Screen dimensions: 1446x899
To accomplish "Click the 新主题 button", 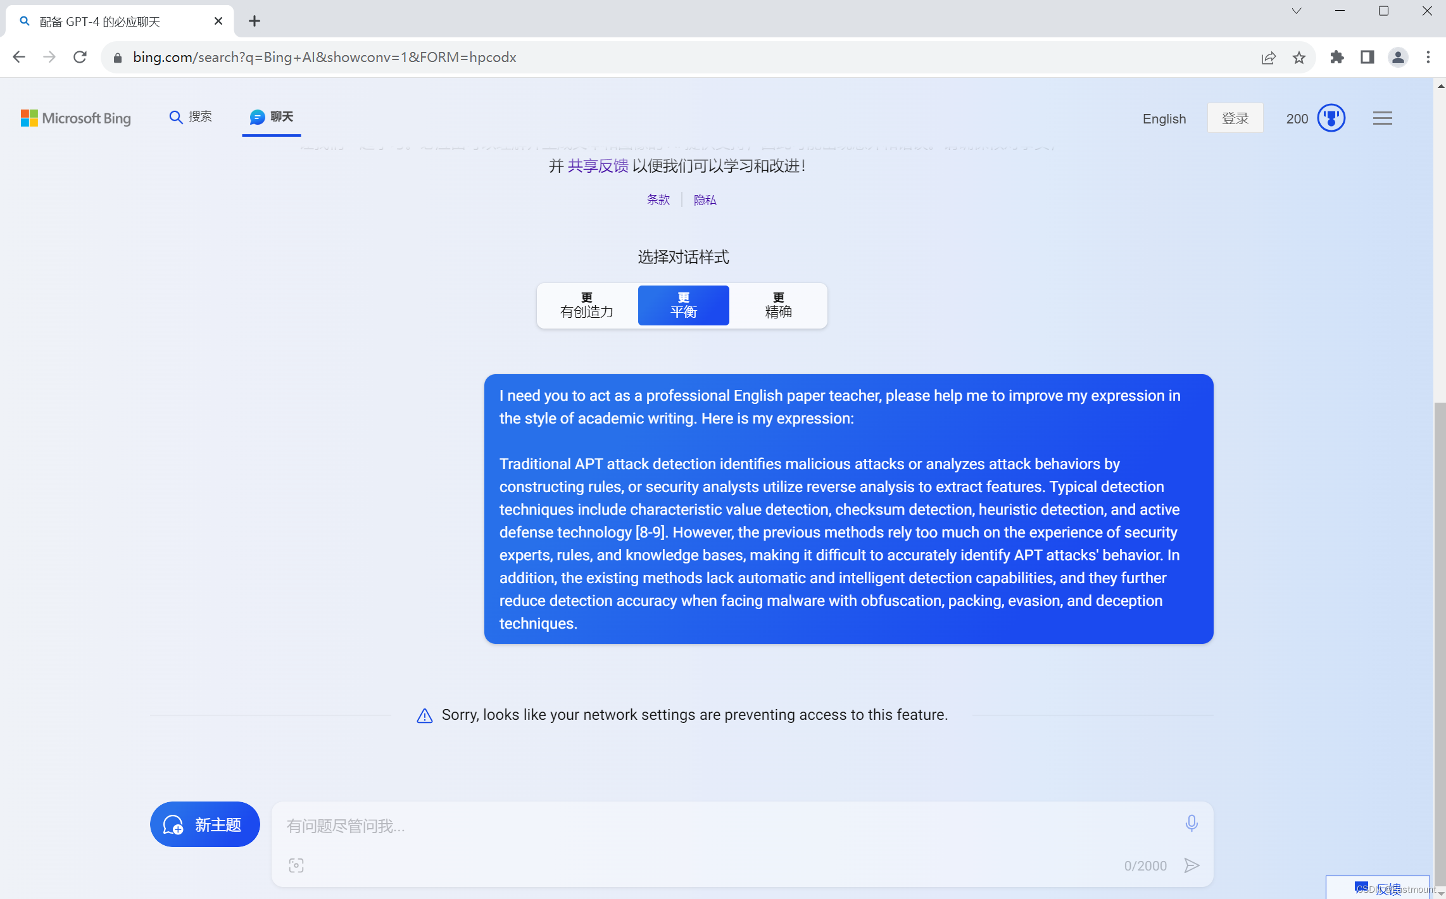I will point(204,824).
